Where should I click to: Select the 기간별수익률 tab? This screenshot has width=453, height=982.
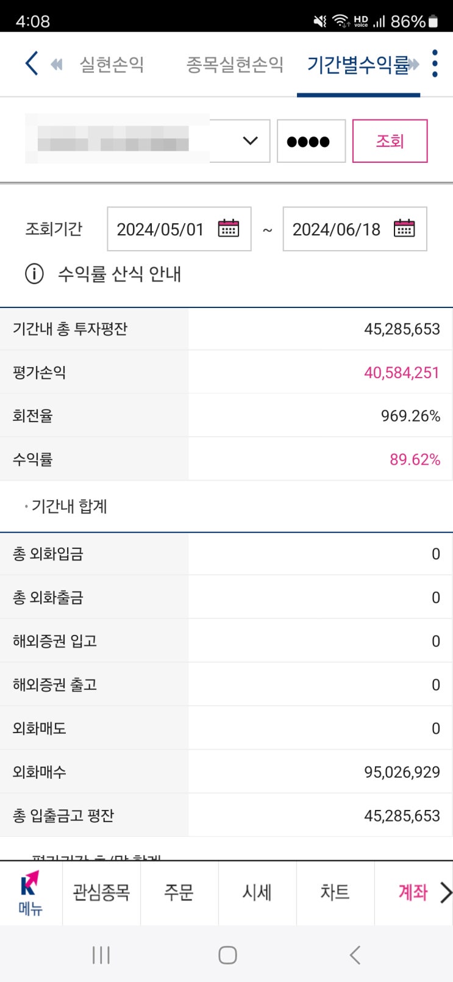pyautogui.click(x=358, y=64)
